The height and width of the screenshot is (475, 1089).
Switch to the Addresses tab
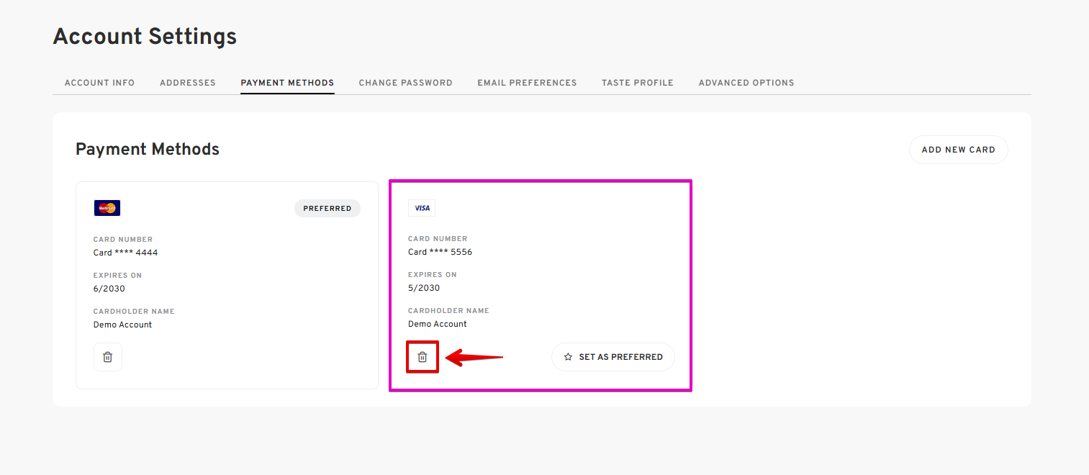coord(188,83)
